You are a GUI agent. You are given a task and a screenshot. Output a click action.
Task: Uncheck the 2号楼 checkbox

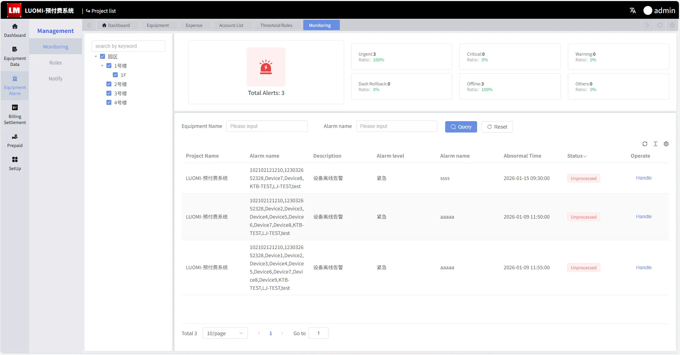click(109, 84)
